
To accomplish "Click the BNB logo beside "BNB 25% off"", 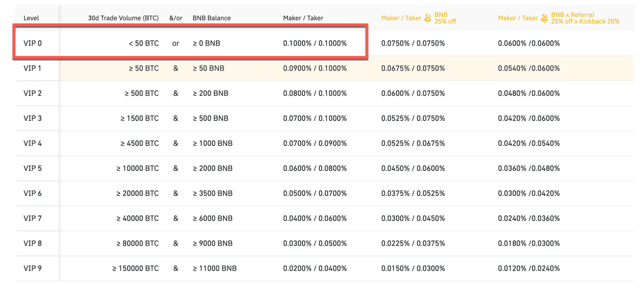I will click(428, 18).
